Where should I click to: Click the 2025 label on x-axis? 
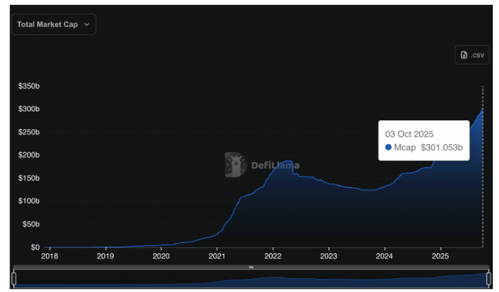440,256
